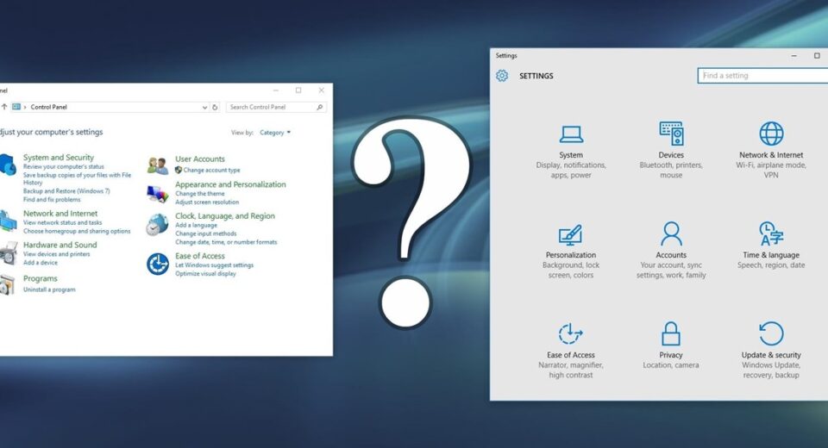Click Change input methods link

click(x=205, y=233)
